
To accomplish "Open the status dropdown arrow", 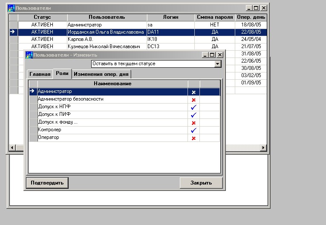I will pos(217,64).
